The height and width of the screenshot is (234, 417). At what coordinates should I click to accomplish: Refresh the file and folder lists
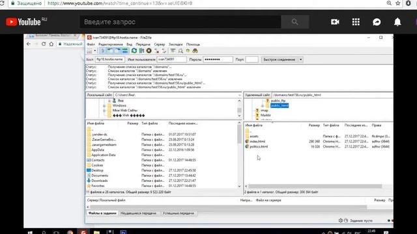pos(134,51)
